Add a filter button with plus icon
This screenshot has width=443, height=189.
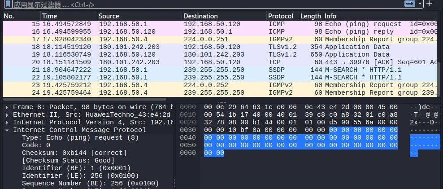[x=430, y=4]
